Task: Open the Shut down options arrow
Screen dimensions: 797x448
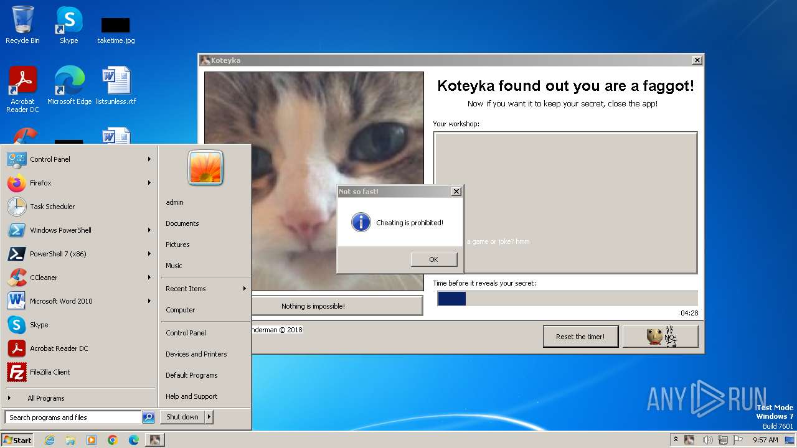Action: 209,417
